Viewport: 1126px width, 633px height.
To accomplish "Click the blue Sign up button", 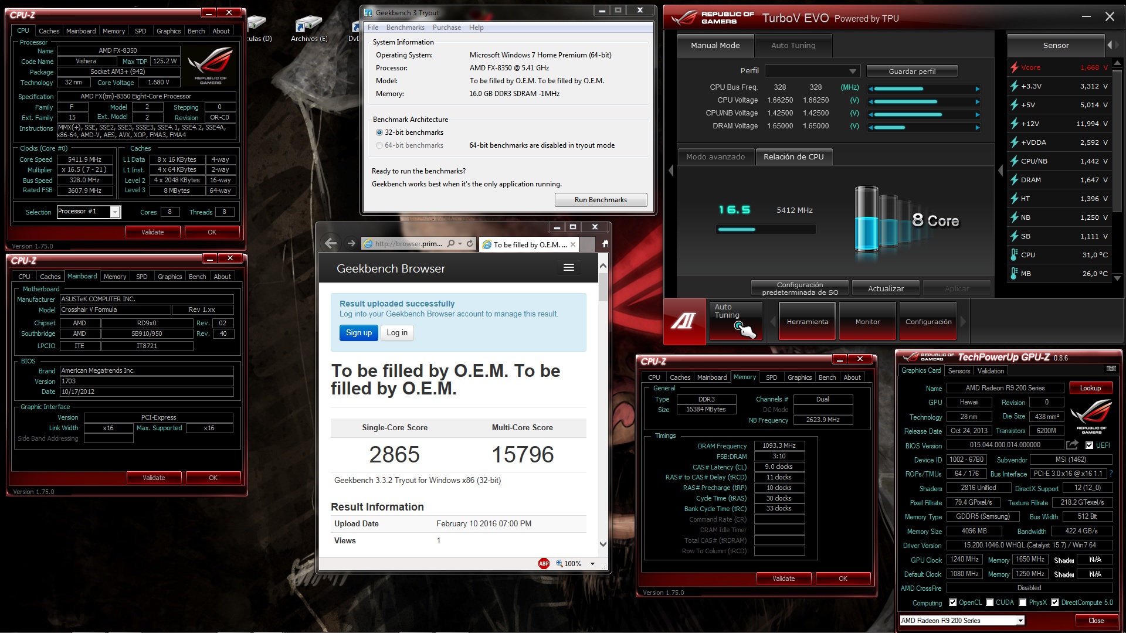I will click(x=358, y=333).
